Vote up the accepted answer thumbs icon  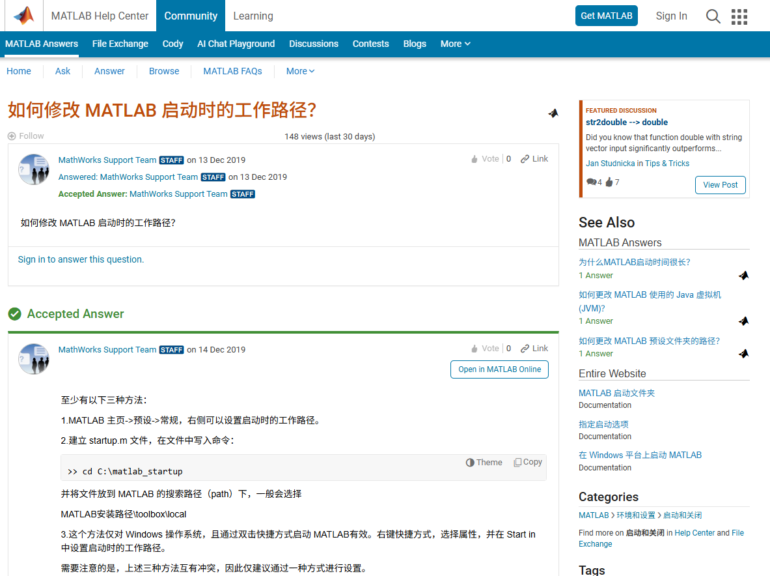click(474, 349)
